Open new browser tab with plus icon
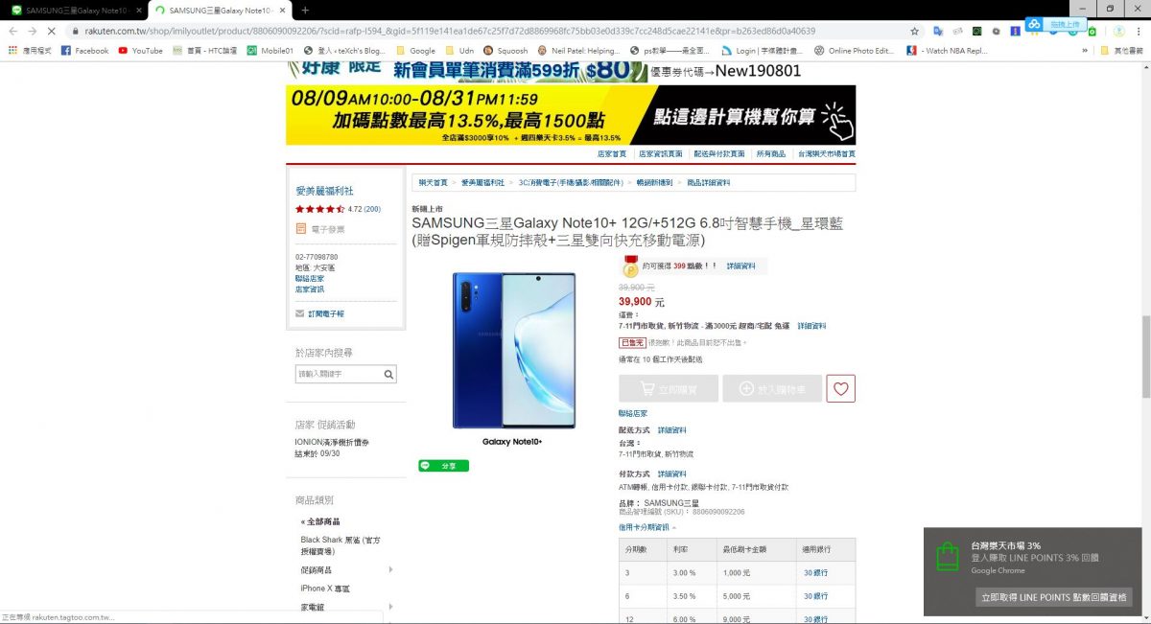Screen dimensions: 1151x624 pyautogui.click(x=305, y=10)
